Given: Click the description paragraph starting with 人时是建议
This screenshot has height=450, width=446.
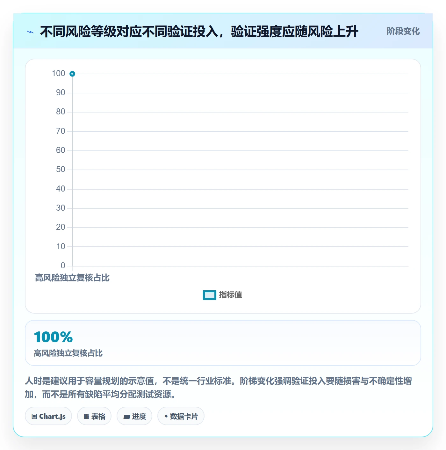Looking at the screenshot, I should point(219,388).
